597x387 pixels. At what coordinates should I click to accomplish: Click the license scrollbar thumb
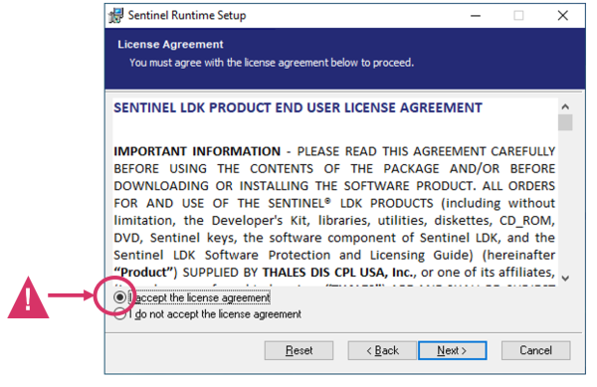tap(565, 122)
